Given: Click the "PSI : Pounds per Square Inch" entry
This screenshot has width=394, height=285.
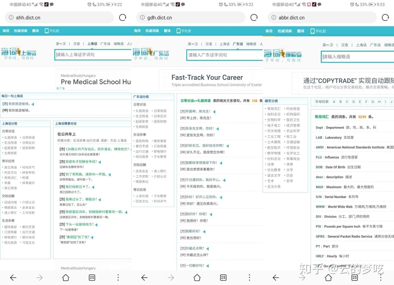Looking at the screenshot, I should tap(349, 227).
